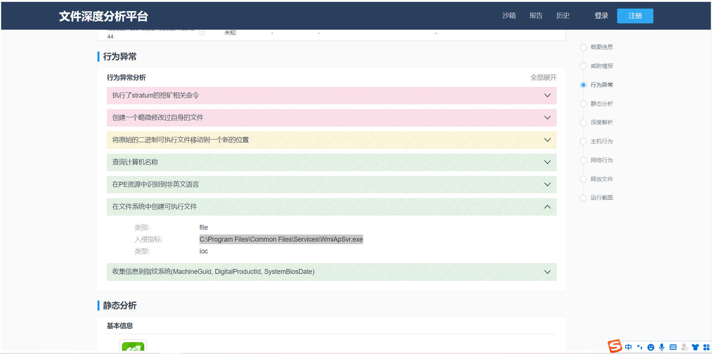
Task: Click the 查询计算机名称 row title
Action: coord(135,162)
